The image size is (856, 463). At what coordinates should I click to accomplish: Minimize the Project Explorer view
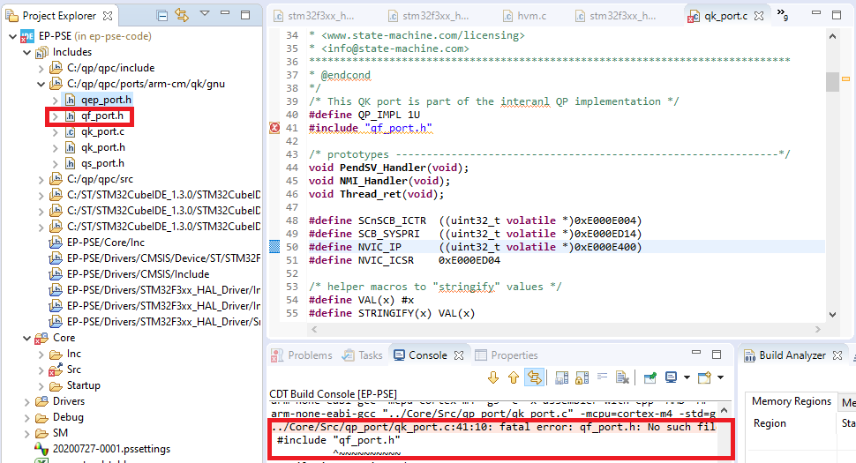[x=225, y=13]
